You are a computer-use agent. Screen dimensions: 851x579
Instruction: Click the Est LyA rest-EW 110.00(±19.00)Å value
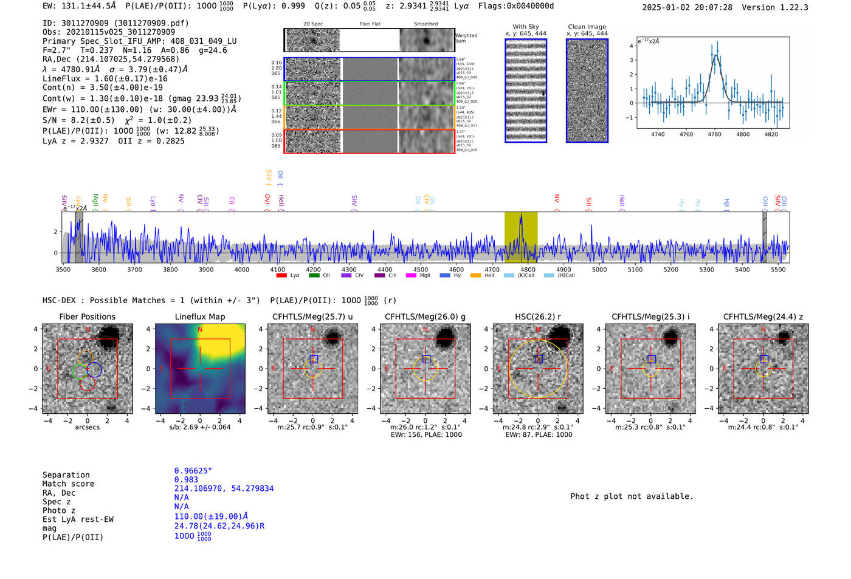click(x=211, y=516)
